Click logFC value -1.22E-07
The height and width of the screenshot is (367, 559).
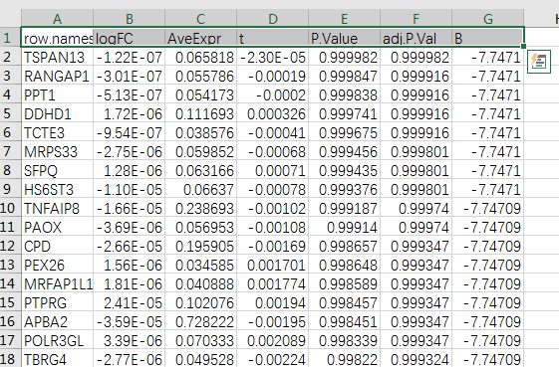coord(130,57)
